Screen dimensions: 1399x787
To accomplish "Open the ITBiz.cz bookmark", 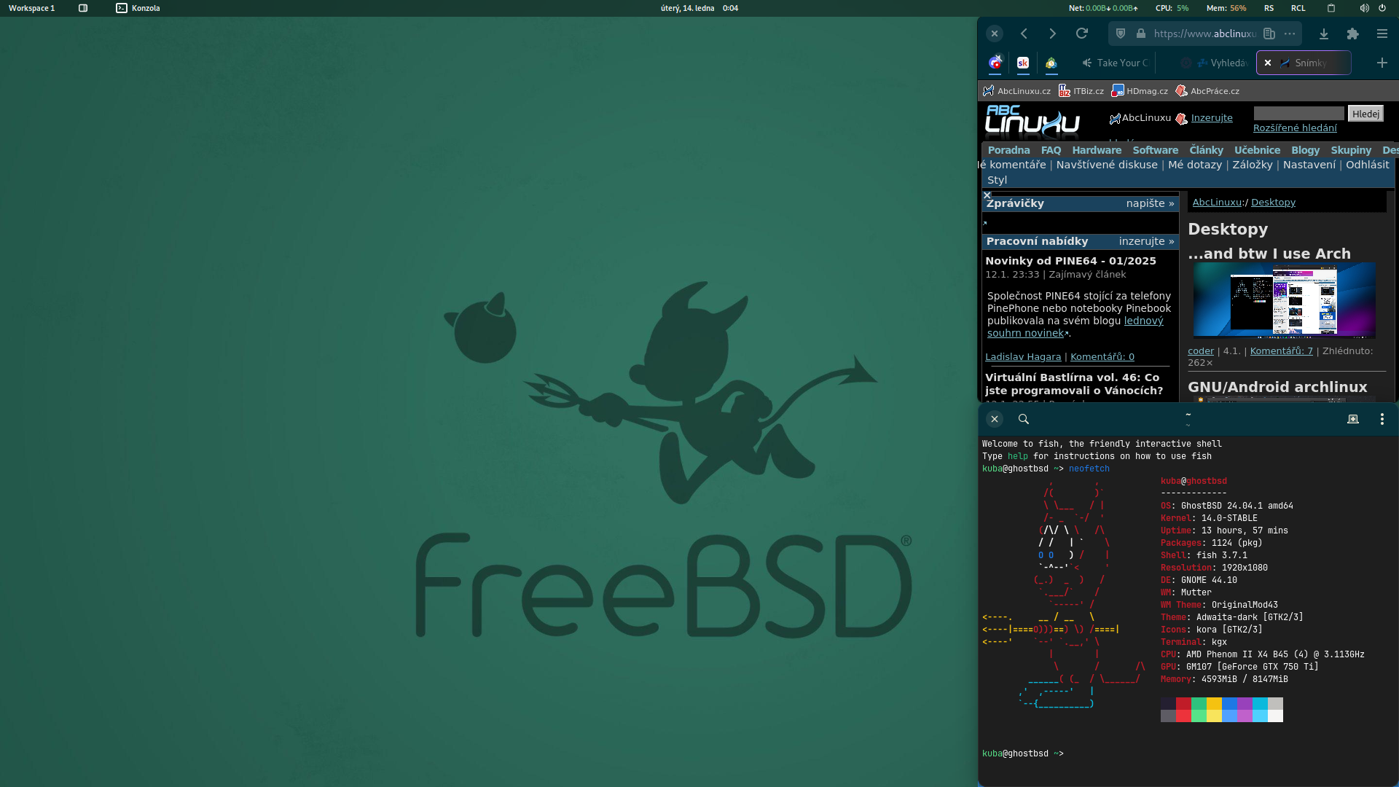I will coord(1081,91).
